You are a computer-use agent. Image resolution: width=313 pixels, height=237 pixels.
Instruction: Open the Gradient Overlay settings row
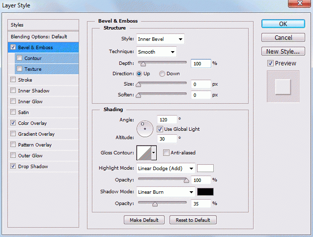click(x=43, y=134)
